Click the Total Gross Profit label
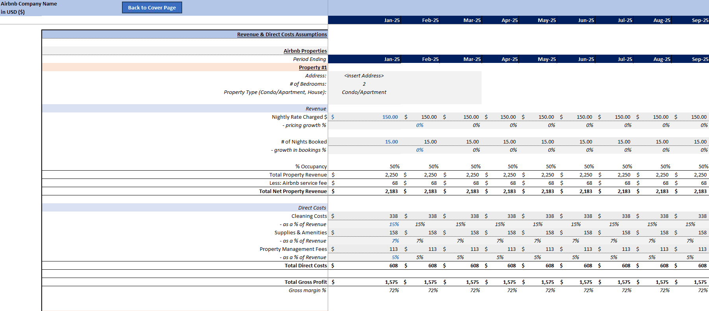The height and width of the screenshot is (311, 709). [306, 282]
